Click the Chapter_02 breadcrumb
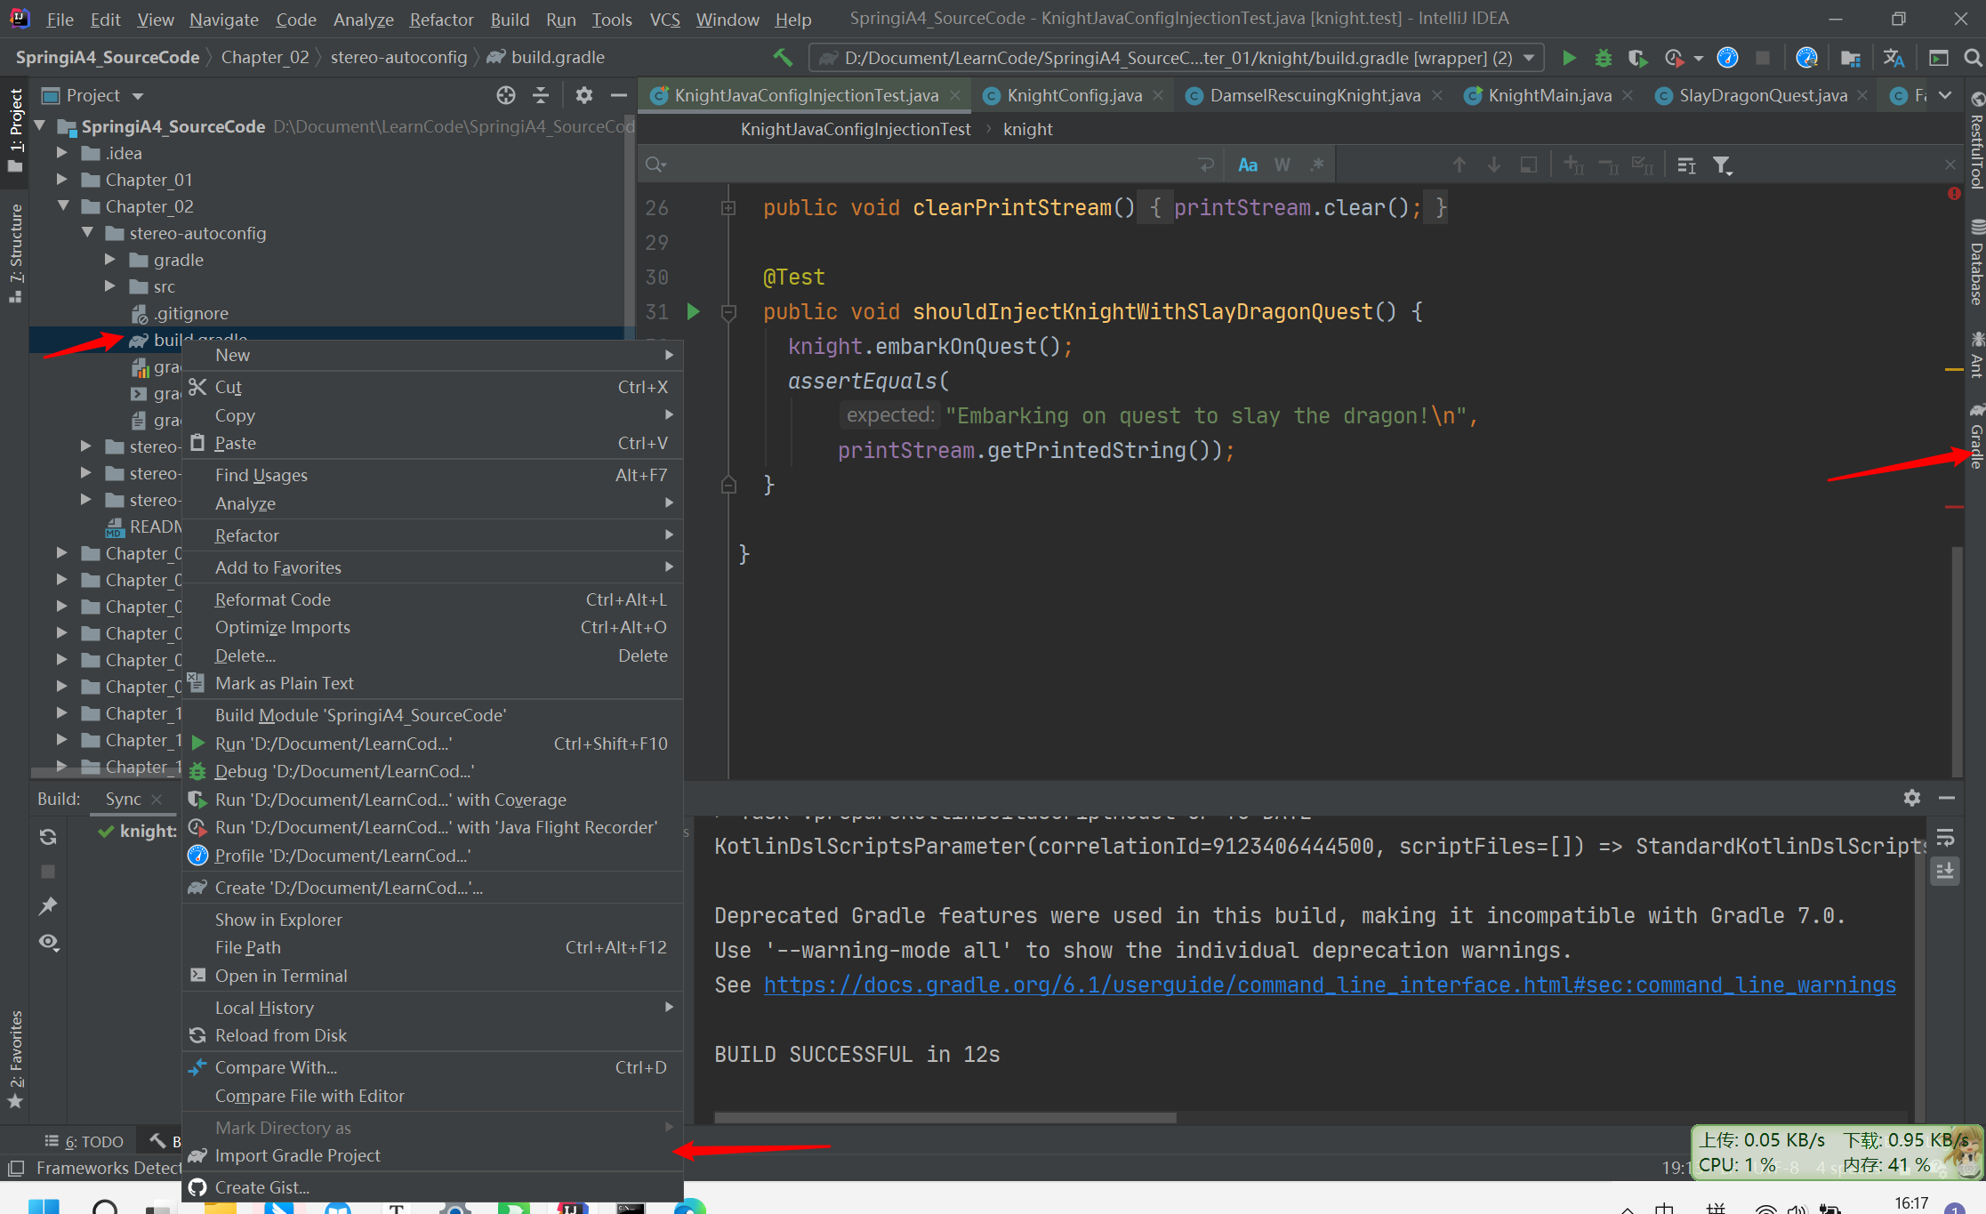Image resolution: width=1986 pixels, height=1214 pixels. coord(265,57)
